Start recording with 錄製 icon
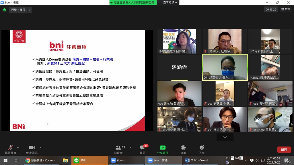Viewport: 294px width, 165px height. pos(183,150)
